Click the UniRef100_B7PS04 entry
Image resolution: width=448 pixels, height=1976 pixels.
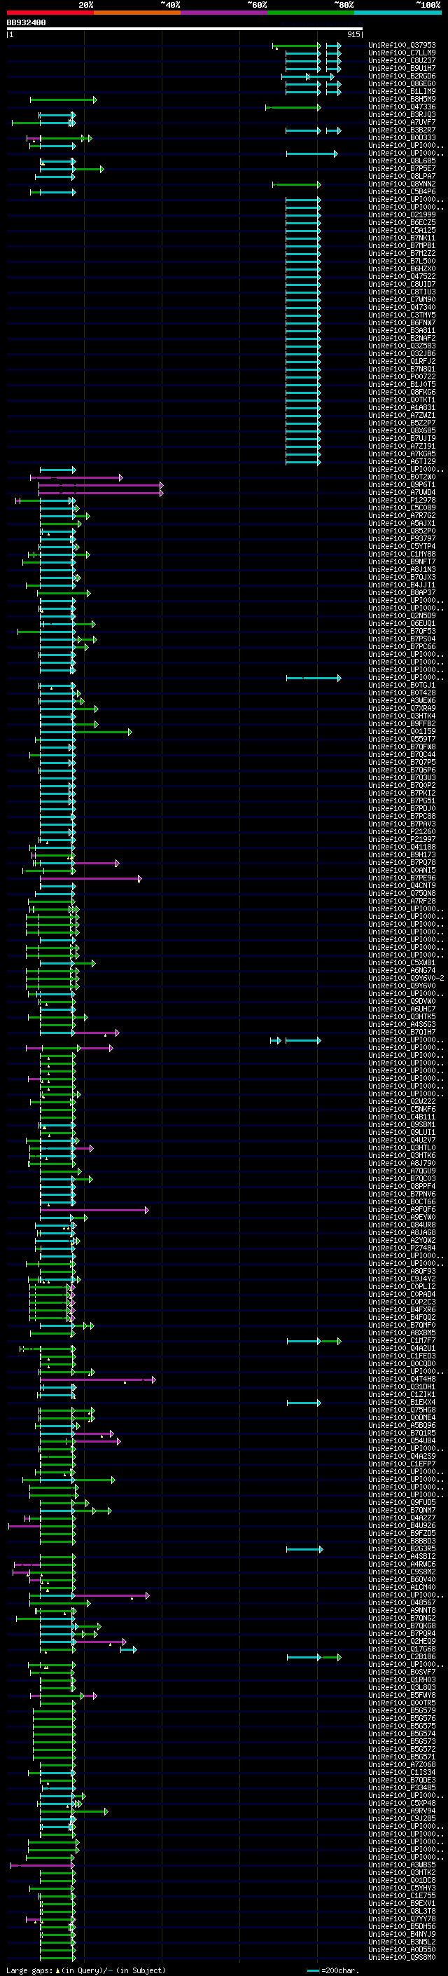[x=402, y=639]
